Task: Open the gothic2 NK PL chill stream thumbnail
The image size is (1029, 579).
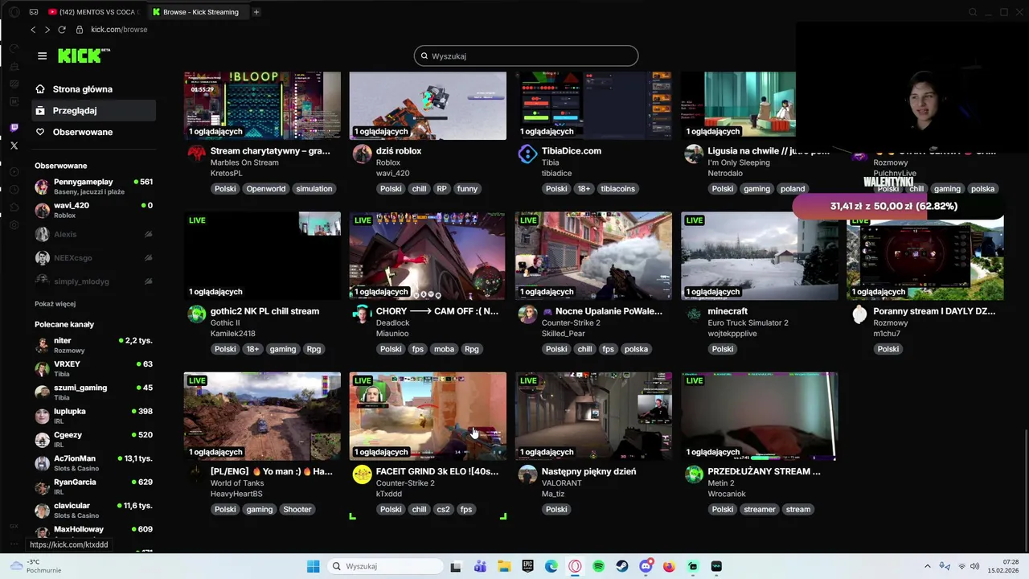Action: point(262,256)
